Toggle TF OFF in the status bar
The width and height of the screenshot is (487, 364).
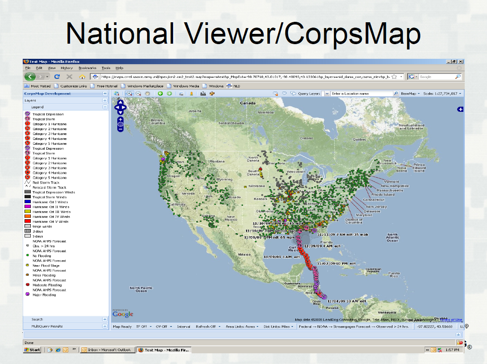pyautogui.click(x=143, y=326)
